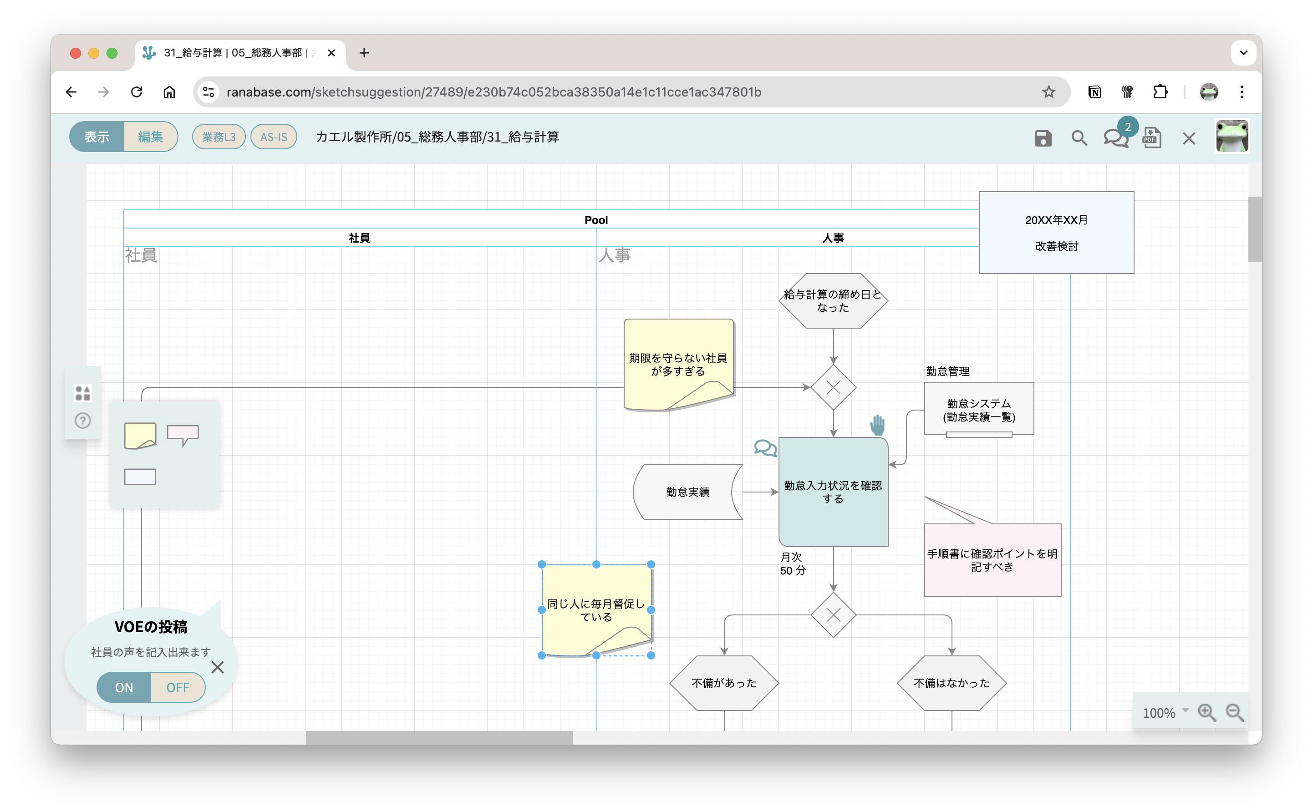Select the 勤怠実績 data shape
The height and width of the screenshot is (812, 1313).
(687, 492)
